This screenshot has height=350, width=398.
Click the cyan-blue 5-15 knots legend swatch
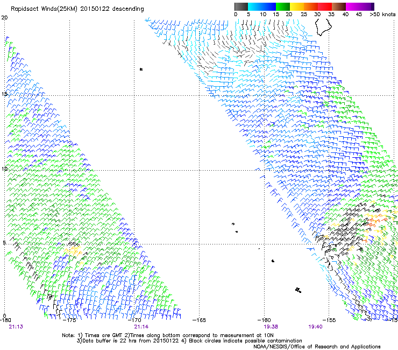262,6
